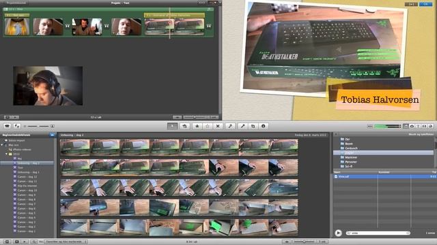Open the titles browser T icon
Image resolution: width=437 pixels, height=245 pixels.
click(x=418, y=126)
